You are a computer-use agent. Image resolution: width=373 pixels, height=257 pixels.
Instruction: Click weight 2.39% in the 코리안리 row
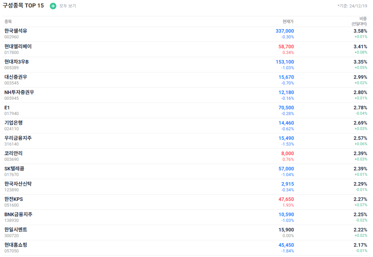(x=360, y=153)
